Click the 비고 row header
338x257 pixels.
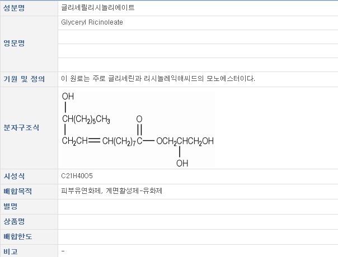[x=11, y=251]
